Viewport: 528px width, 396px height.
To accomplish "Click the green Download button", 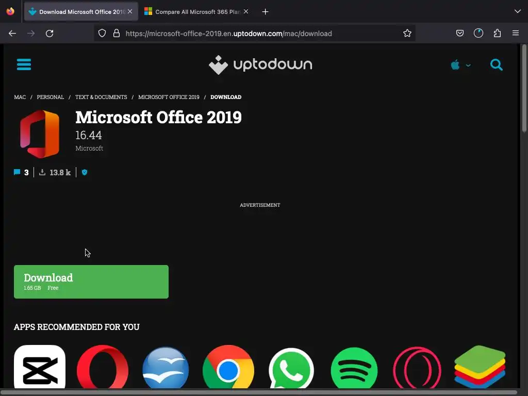I will [91, 282].
